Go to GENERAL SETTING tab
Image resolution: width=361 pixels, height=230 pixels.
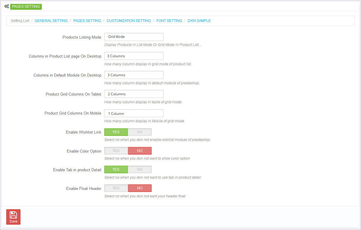51,21
